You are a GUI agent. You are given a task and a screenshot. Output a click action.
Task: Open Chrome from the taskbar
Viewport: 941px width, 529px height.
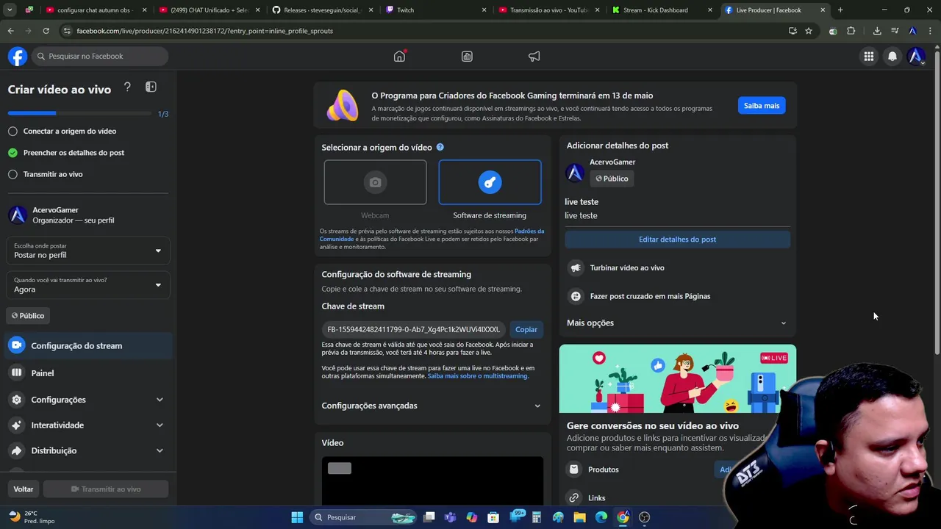pos(623,517)
